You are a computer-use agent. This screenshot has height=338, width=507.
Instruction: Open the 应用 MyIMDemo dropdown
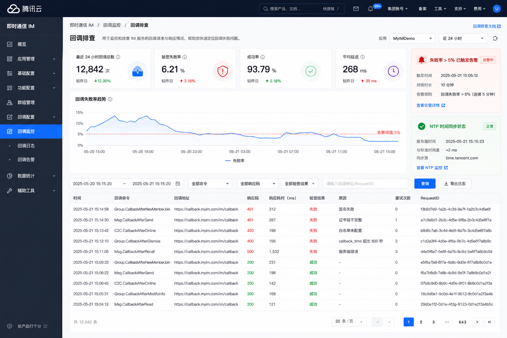pos(413,38)
